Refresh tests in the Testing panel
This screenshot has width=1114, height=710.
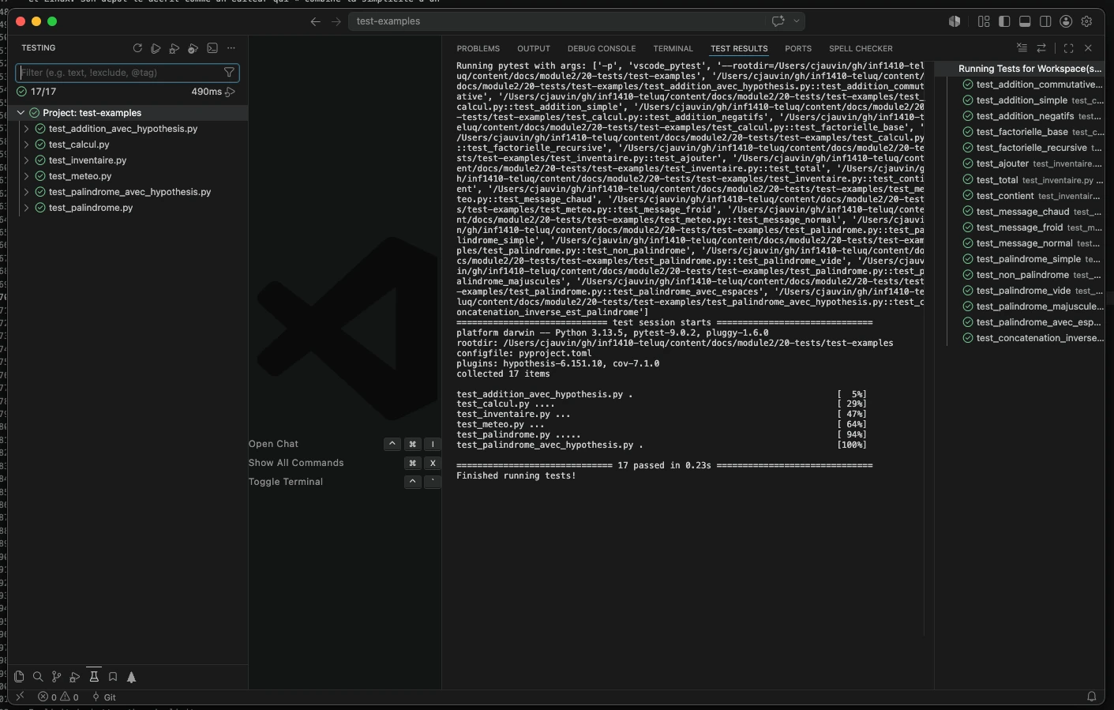coord(137,48)
